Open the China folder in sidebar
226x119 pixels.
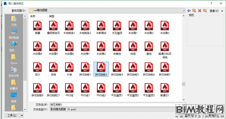tap(14, 59)
